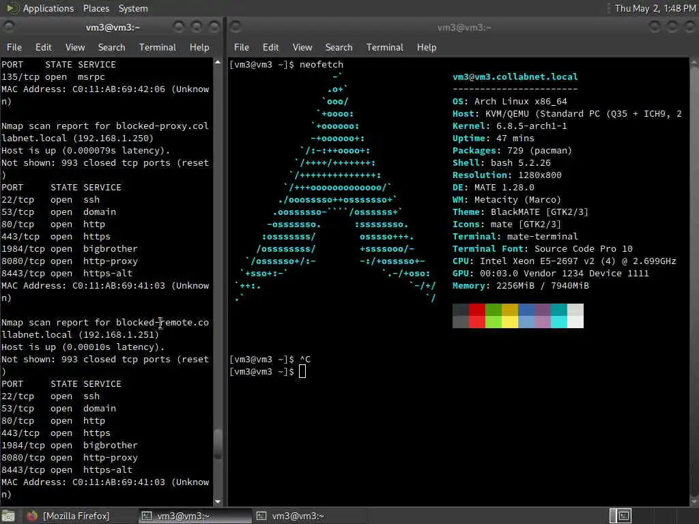This screenshot has width=699, height=524.
Task: Click the 'CPU: Intel Xeon E5-2697 v2' line
Action: [565, 261]
